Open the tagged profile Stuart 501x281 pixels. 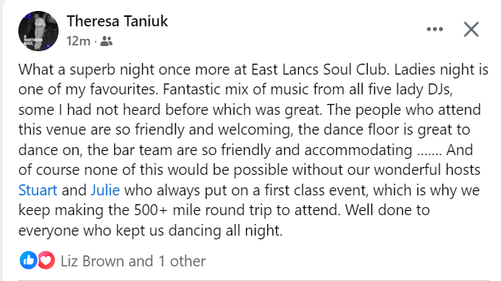click(37, 190)
